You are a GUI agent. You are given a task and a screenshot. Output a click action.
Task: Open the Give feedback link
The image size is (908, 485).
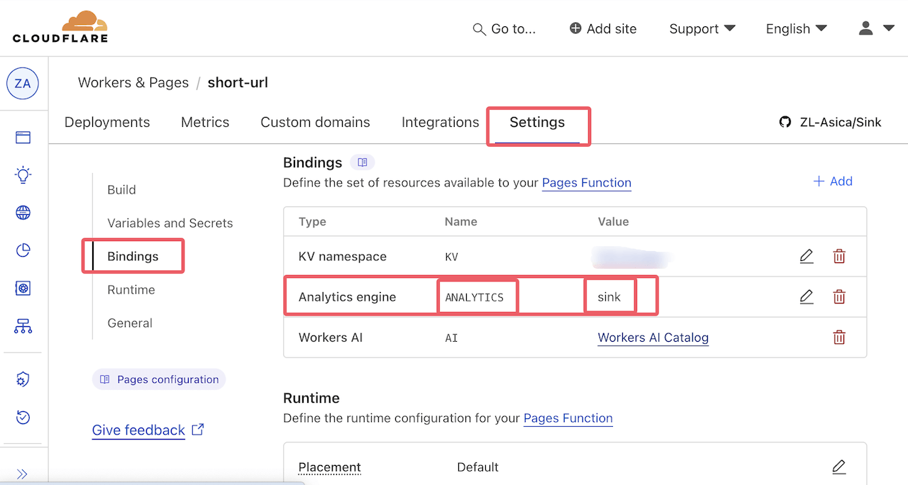click(x=148, y=430)
